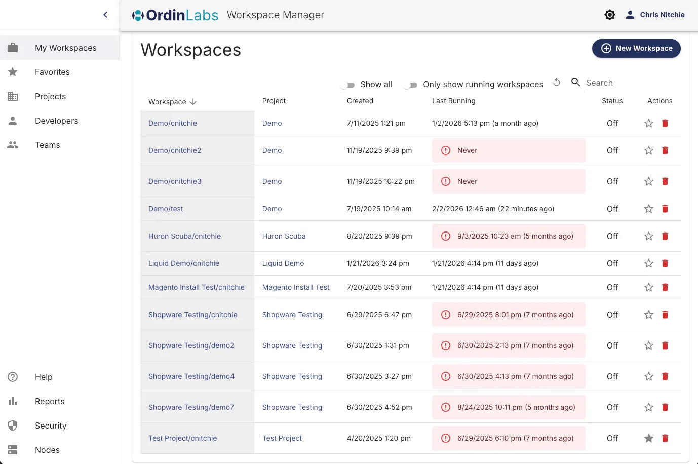The width and height of the screenshot is (698, 464).
Task: Open Favorites in the sidebar
Action: [x=52, y=72]
